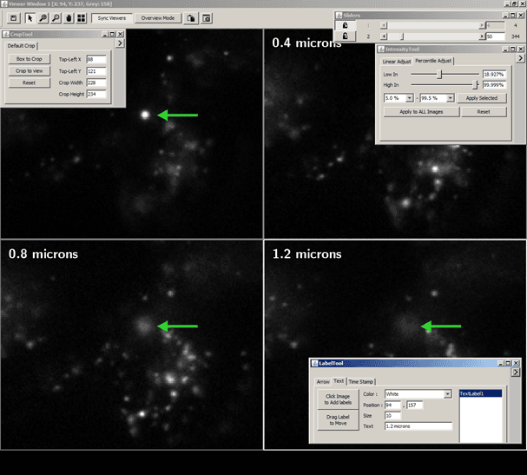Click Text field containing 1.2 microns

(418, 426)
